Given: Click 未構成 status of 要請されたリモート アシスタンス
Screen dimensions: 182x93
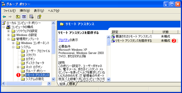Looking at the screenshot, I should (x=165, y=36).
